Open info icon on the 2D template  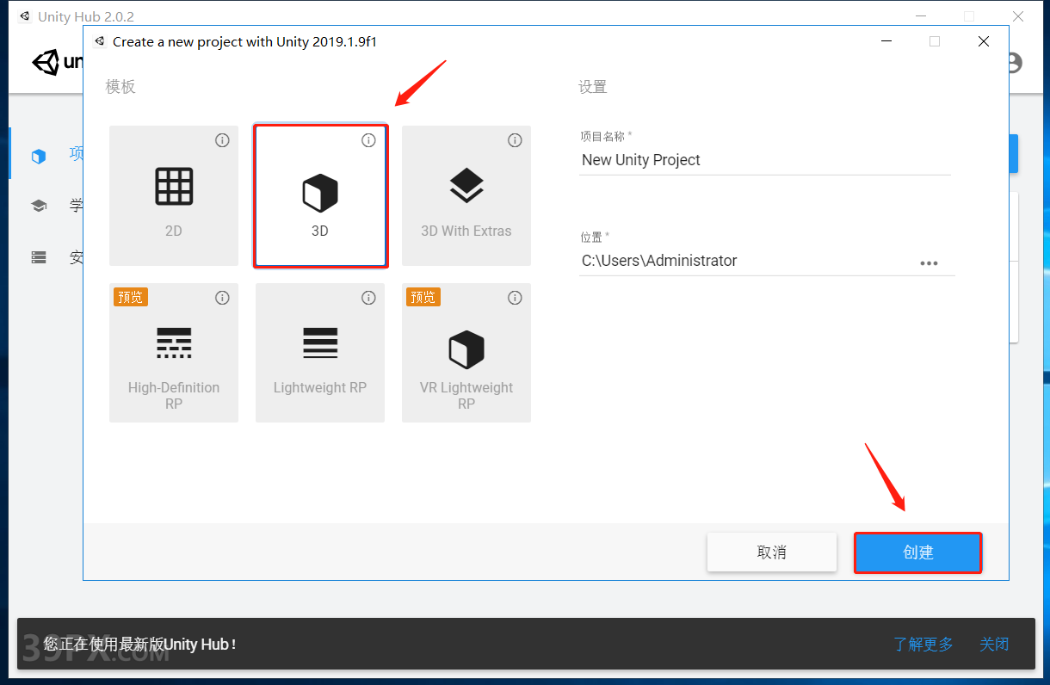222,140
